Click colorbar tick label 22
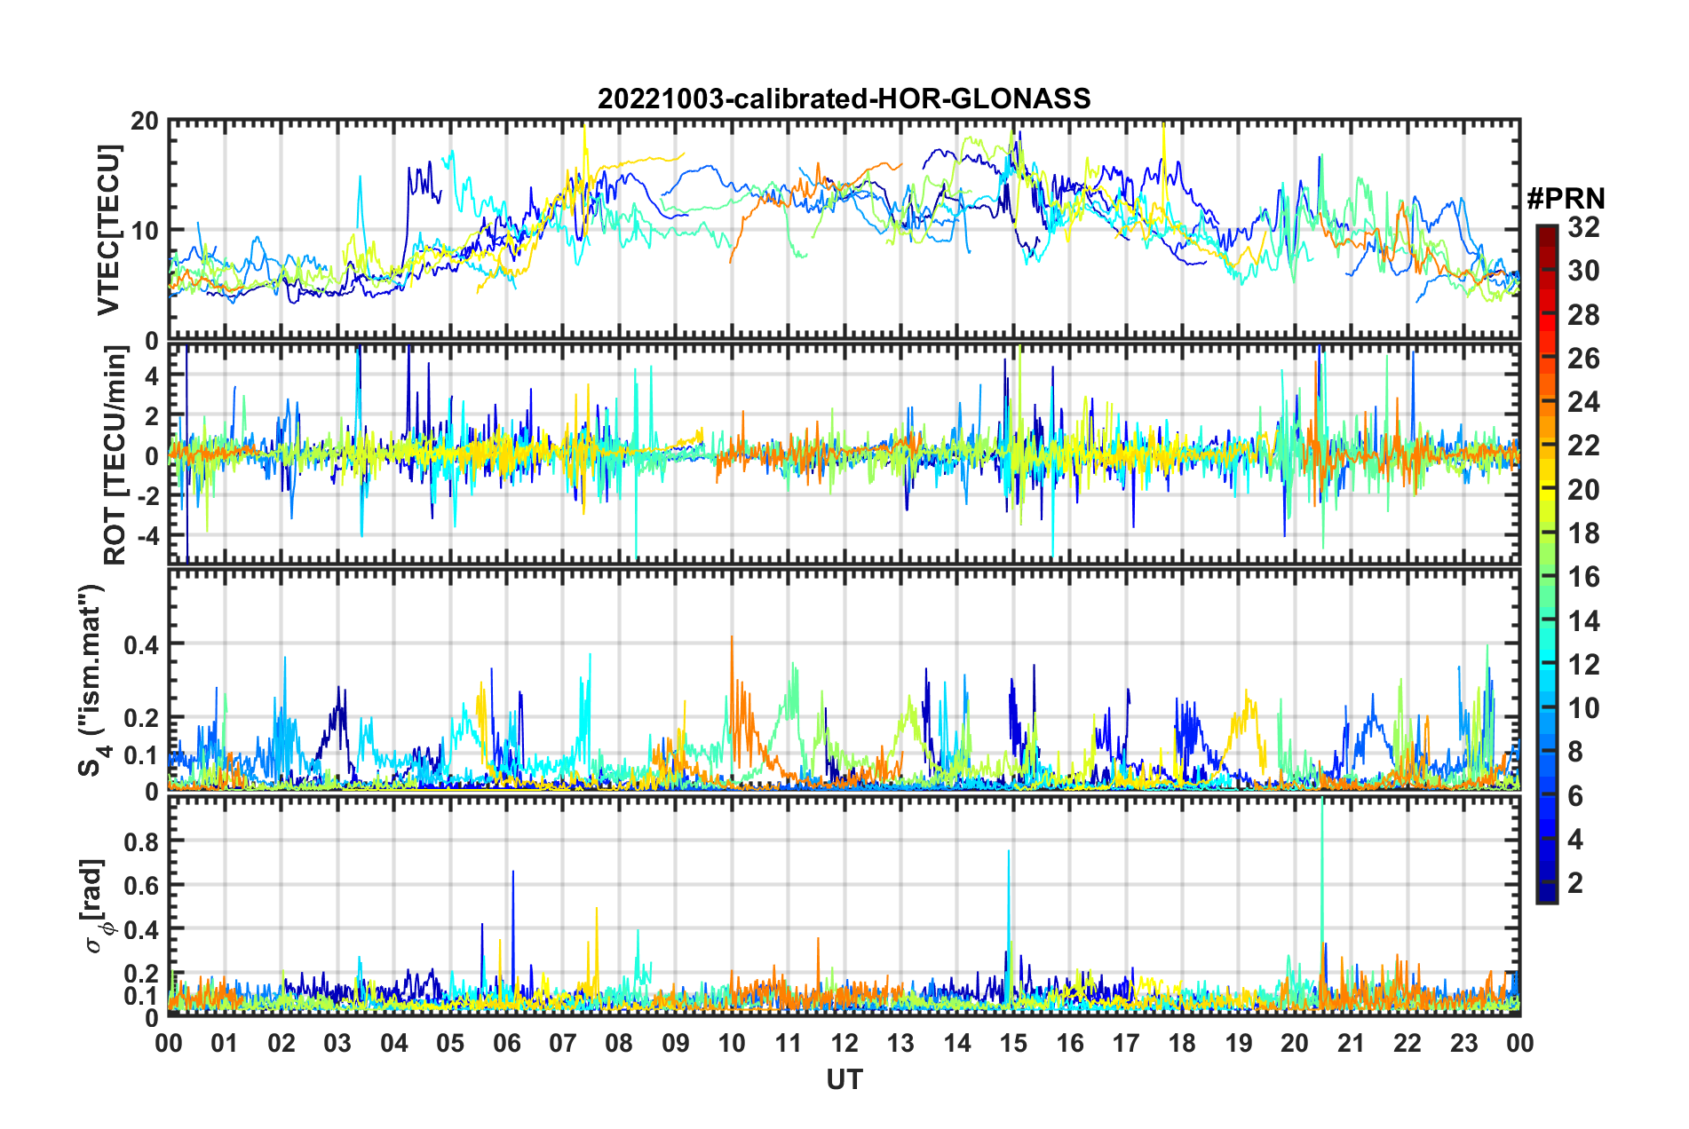Image resolution: width=1689 pixels, height=1129 pixels. (1582, 446)
